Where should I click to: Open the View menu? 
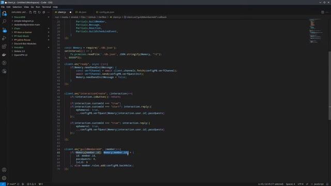pyautogui.click(x=26, y=7)
